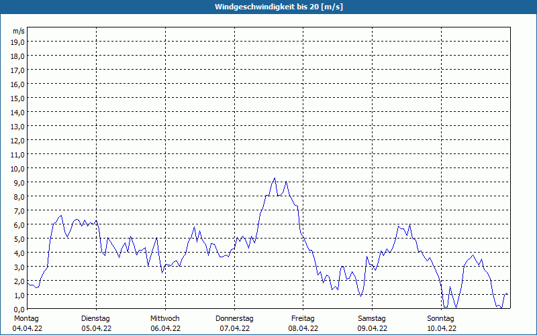Select the 1,0 y-axis value
The height and width of the screenshot is (335, 537).
click(19, 295)
